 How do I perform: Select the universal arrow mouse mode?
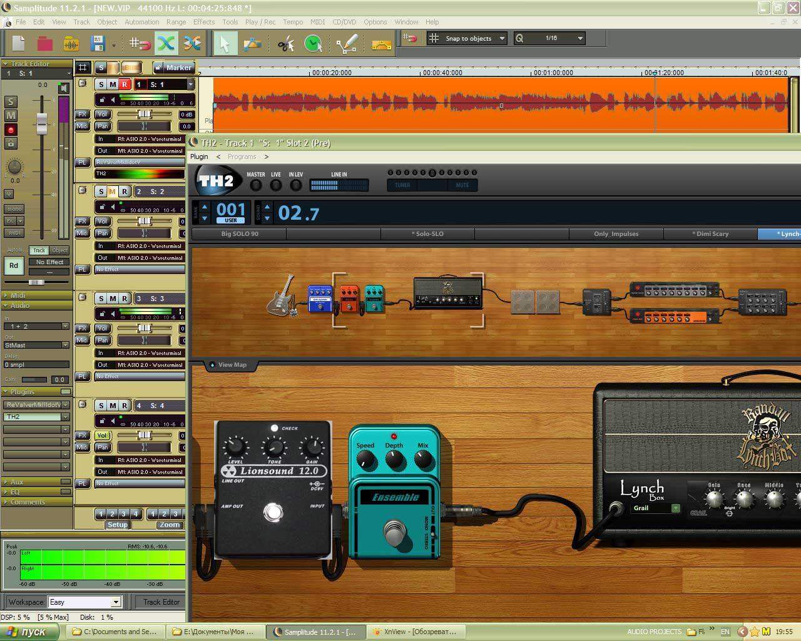coord(225,43)
